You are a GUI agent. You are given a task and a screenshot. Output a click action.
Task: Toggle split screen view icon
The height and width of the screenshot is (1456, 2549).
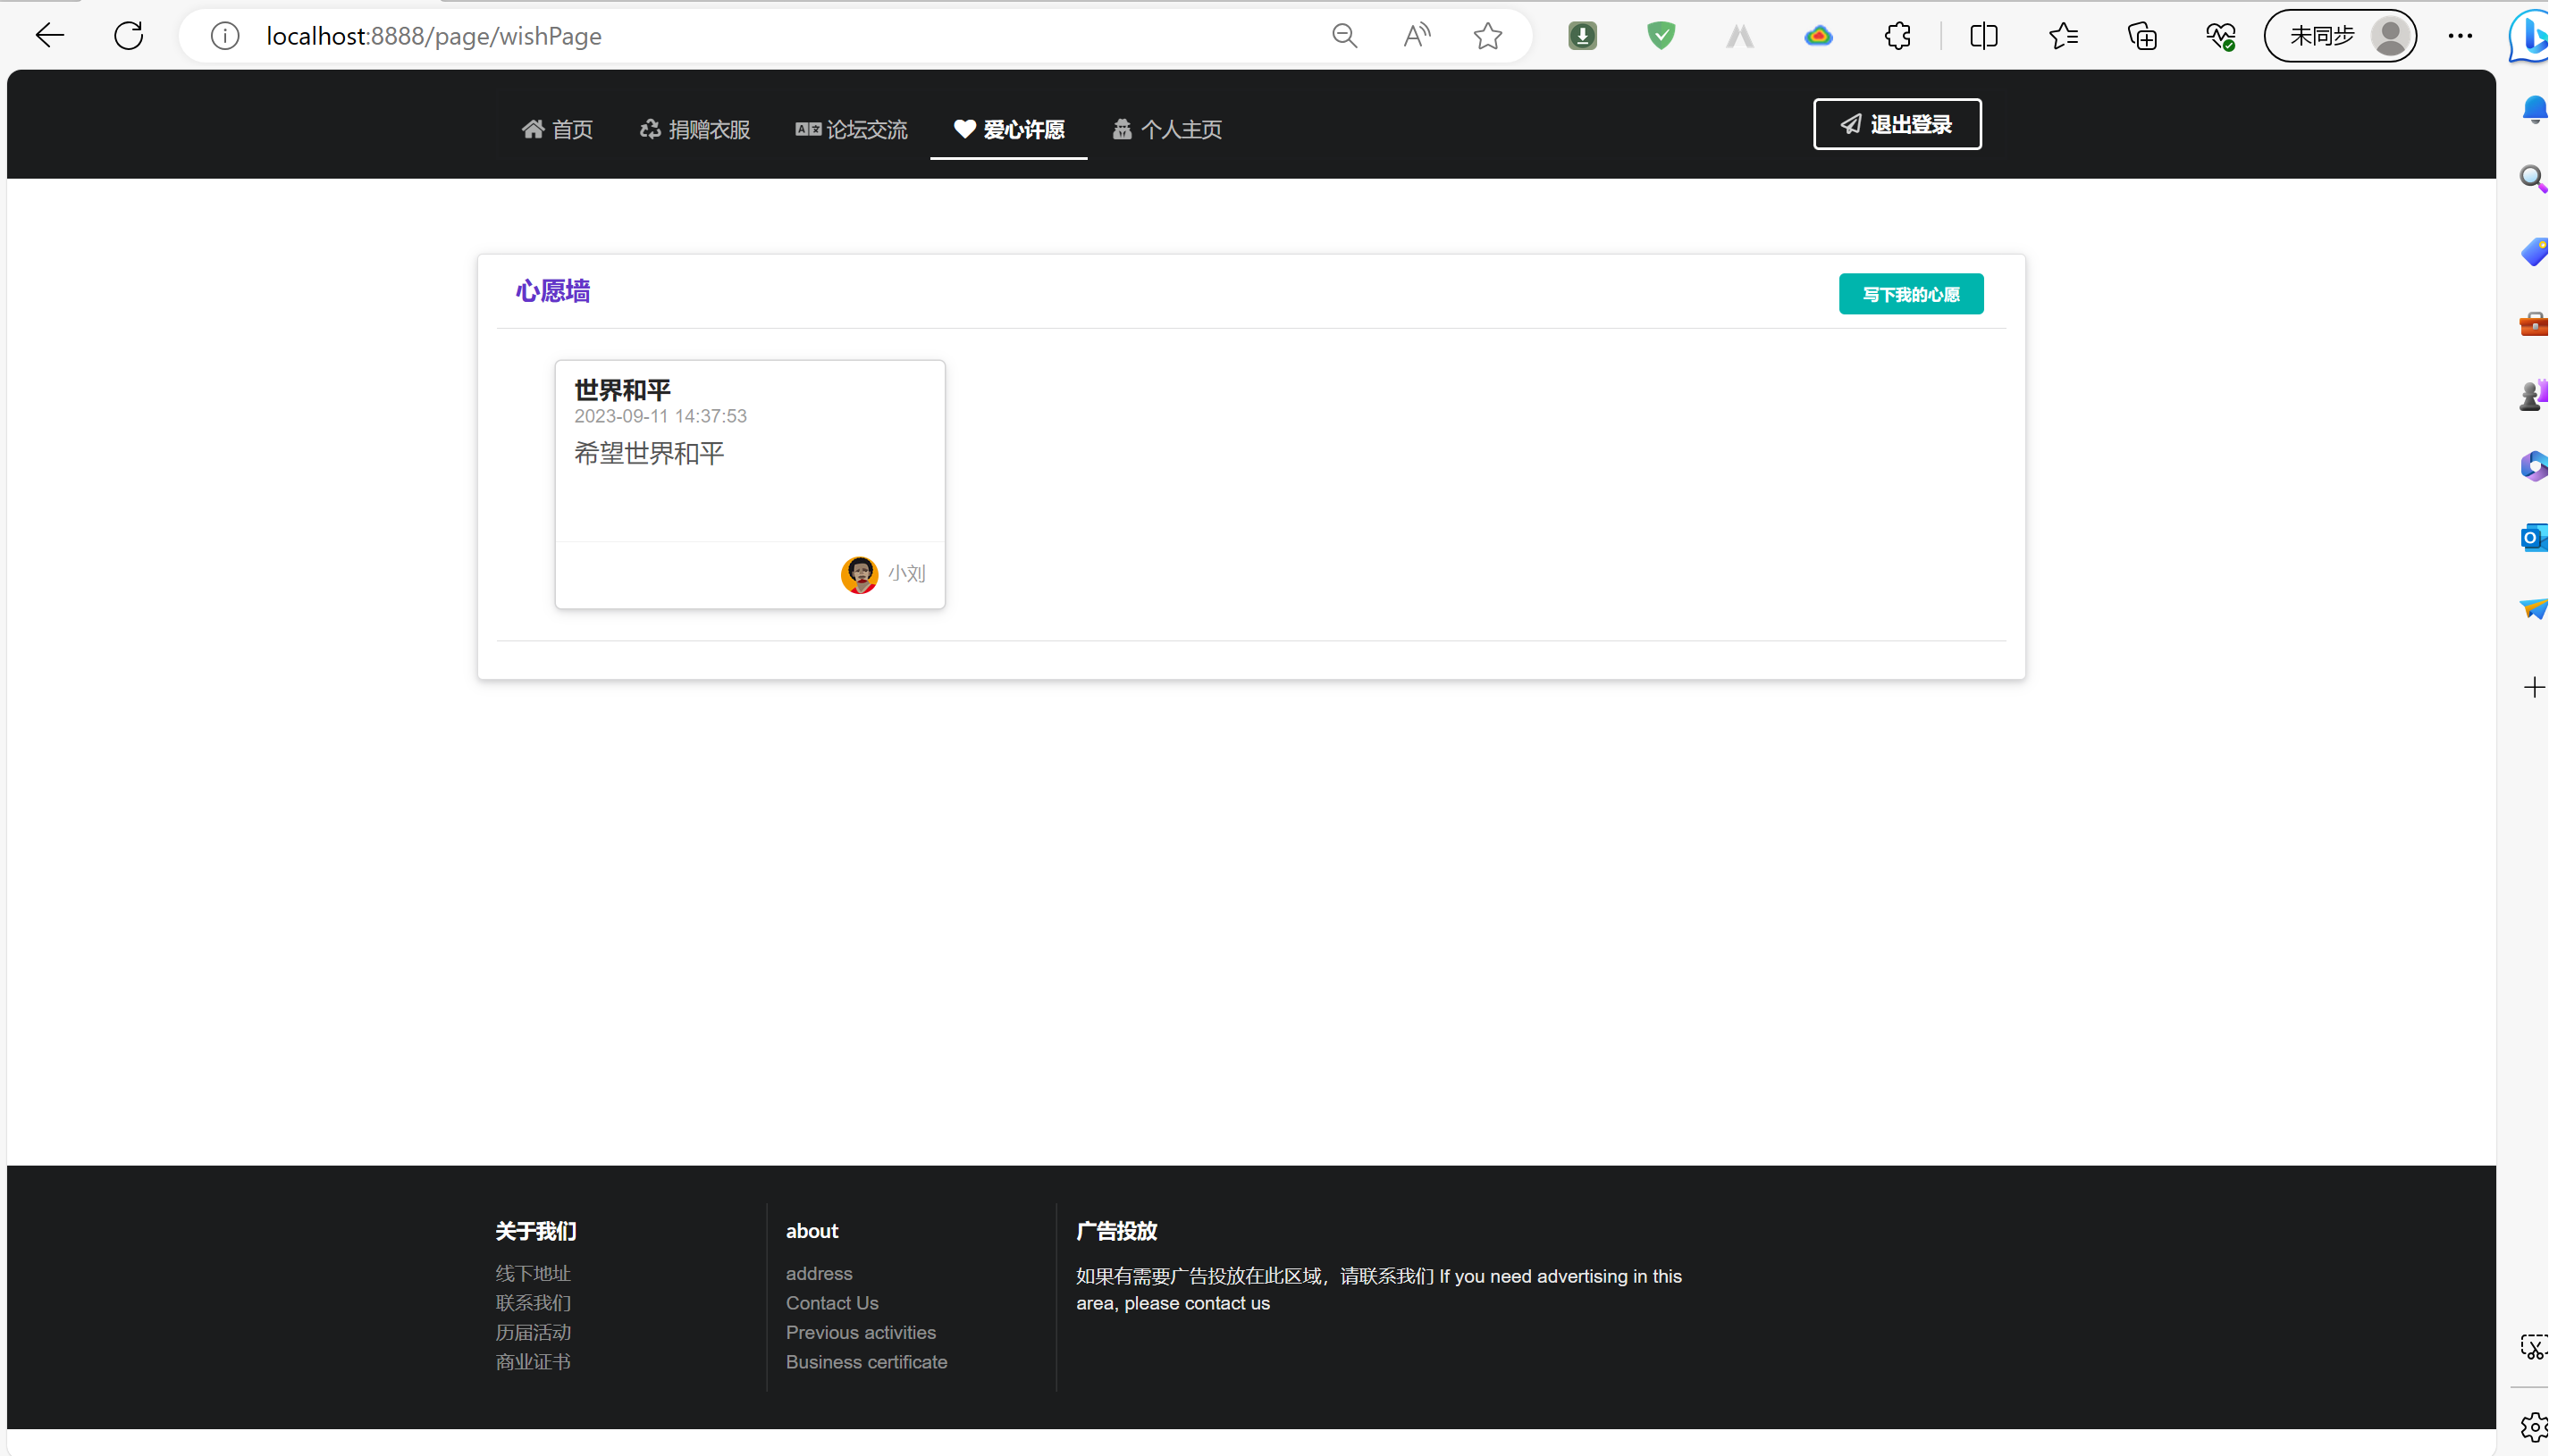pyautogui.click(x=1982, y=36)
